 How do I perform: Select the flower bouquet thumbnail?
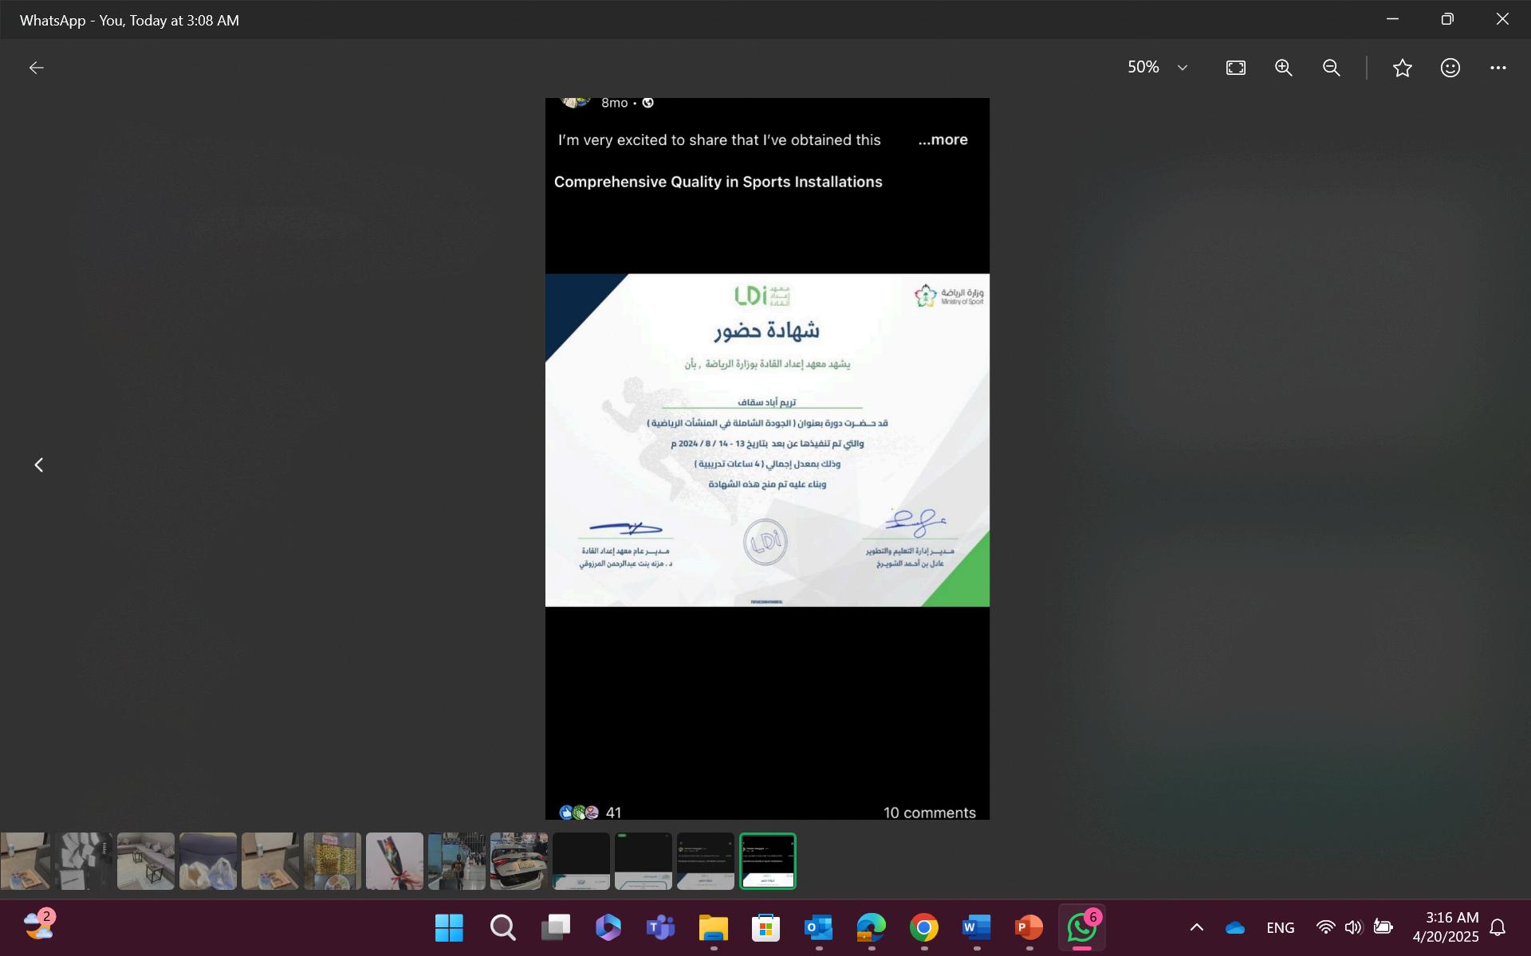394,860
